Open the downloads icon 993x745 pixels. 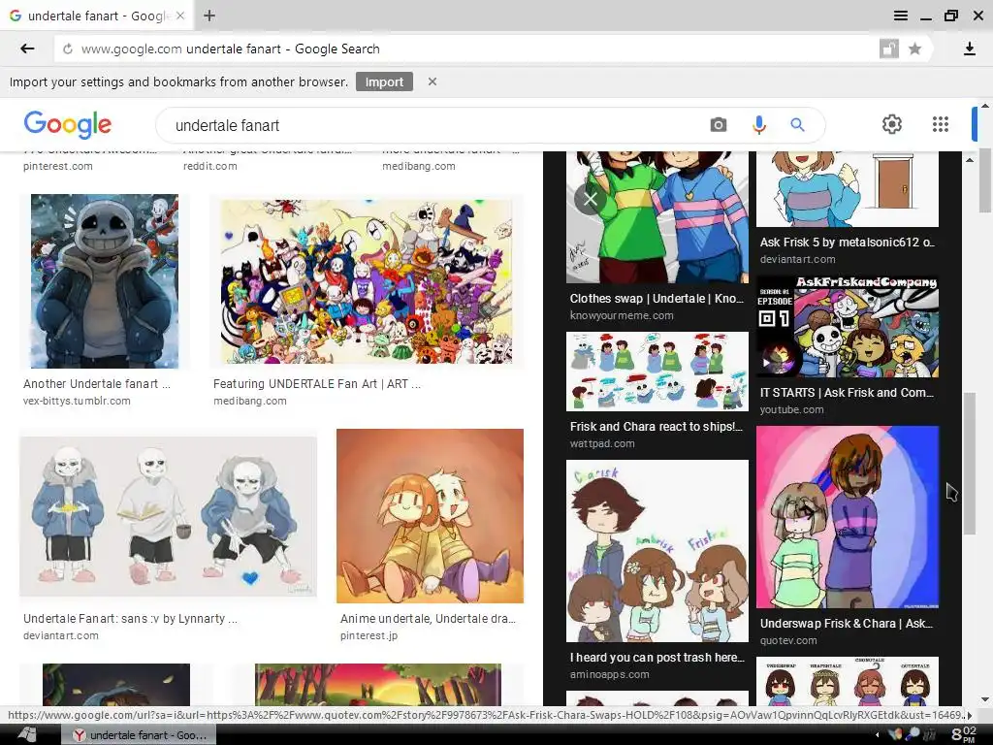pos(970,49)
